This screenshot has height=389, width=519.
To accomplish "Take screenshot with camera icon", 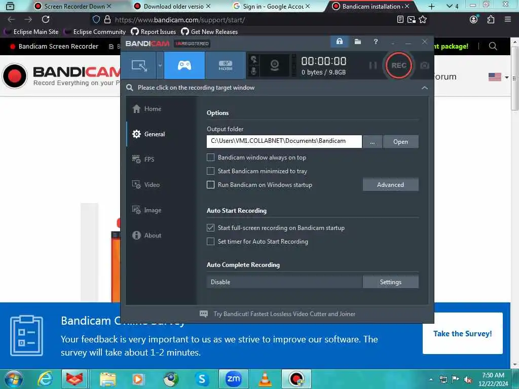I will (424, 65).
